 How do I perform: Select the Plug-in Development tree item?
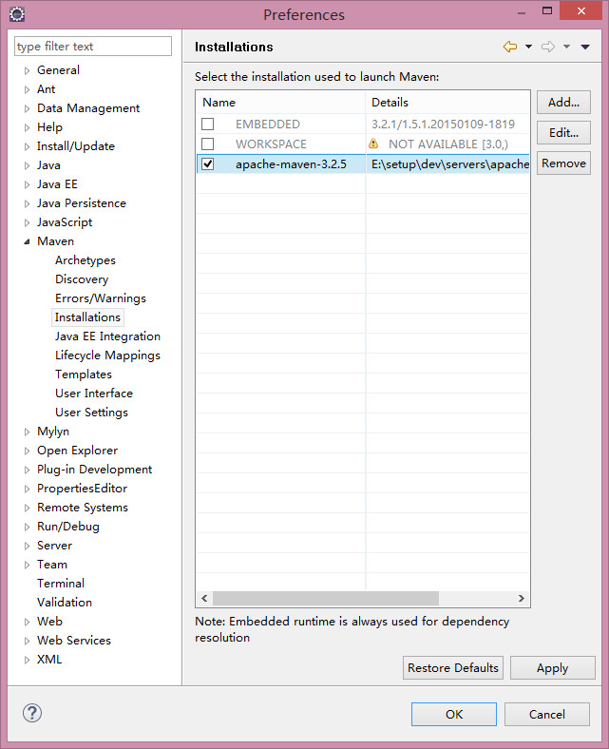[x=95, y=470]
